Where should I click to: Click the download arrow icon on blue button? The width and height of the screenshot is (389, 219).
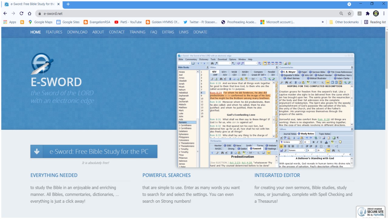(37, 151)
